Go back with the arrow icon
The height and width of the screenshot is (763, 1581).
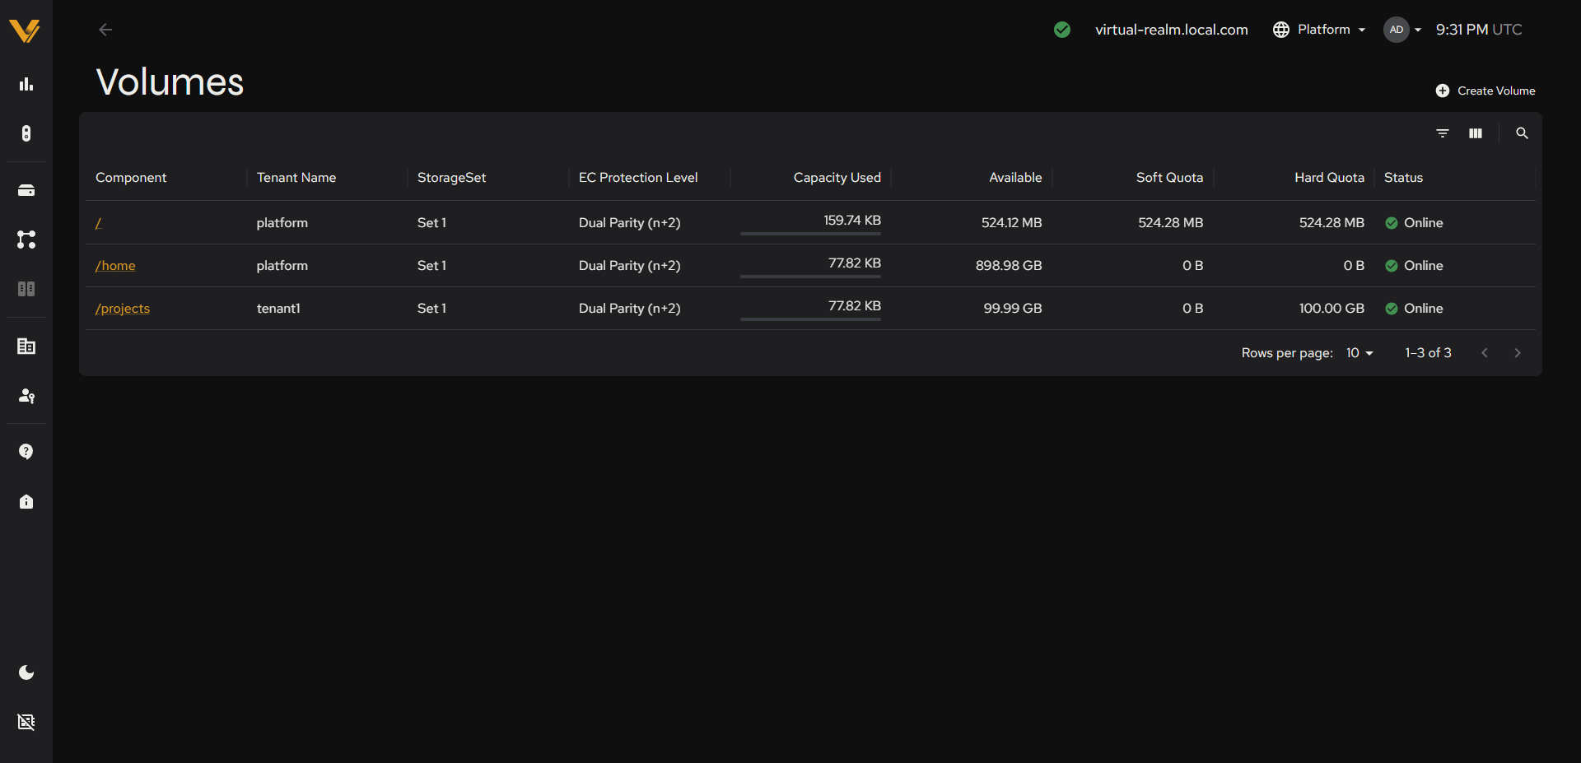pyautogui.click(x=105, y=30)
